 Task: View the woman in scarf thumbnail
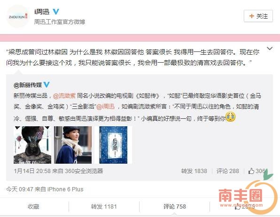[x=73, y=145]
